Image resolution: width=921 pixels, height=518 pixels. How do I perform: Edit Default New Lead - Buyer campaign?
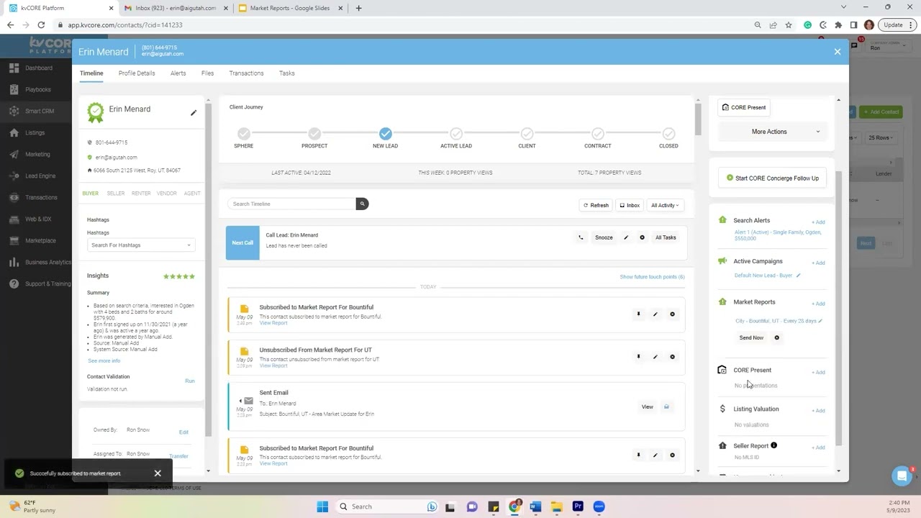coord(798,276)
